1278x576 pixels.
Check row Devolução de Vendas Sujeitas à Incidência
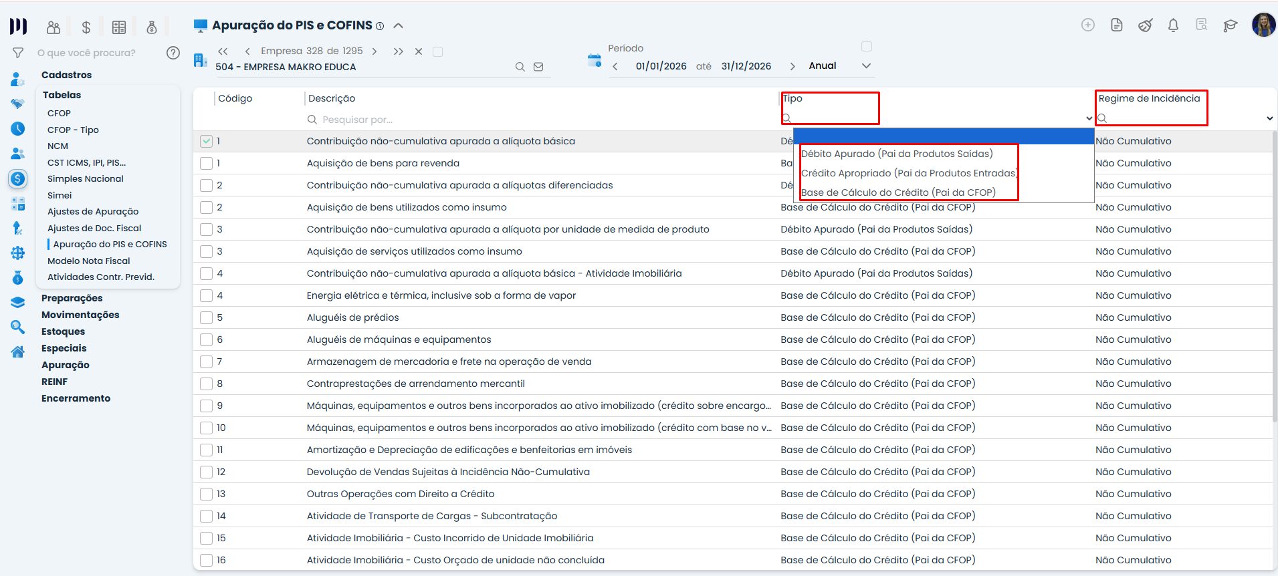pyautogui.click(x=206, y=472)
